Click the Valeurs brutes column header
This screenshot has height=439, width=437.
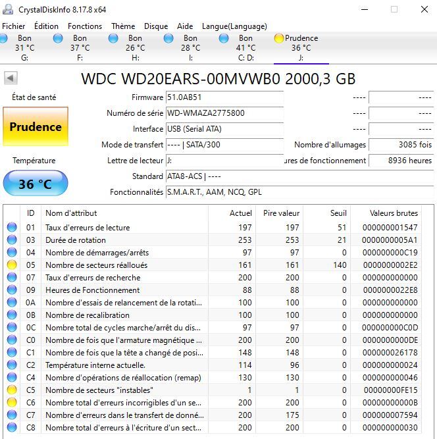(x=386, y=213)
